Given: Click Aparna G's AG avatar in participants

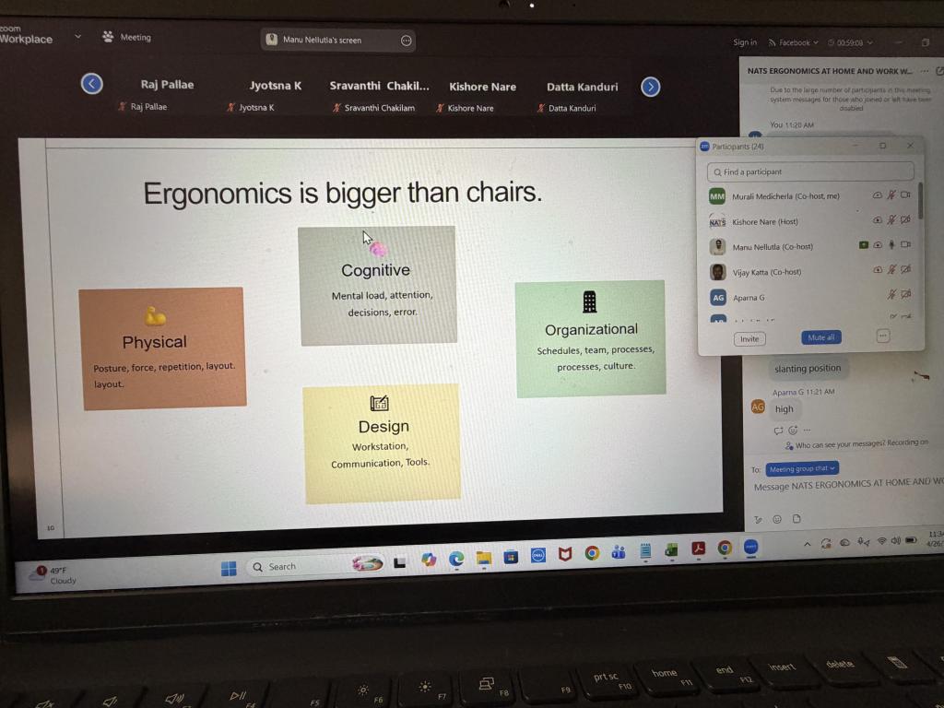Looking at the screenshot, I should 718,298.
